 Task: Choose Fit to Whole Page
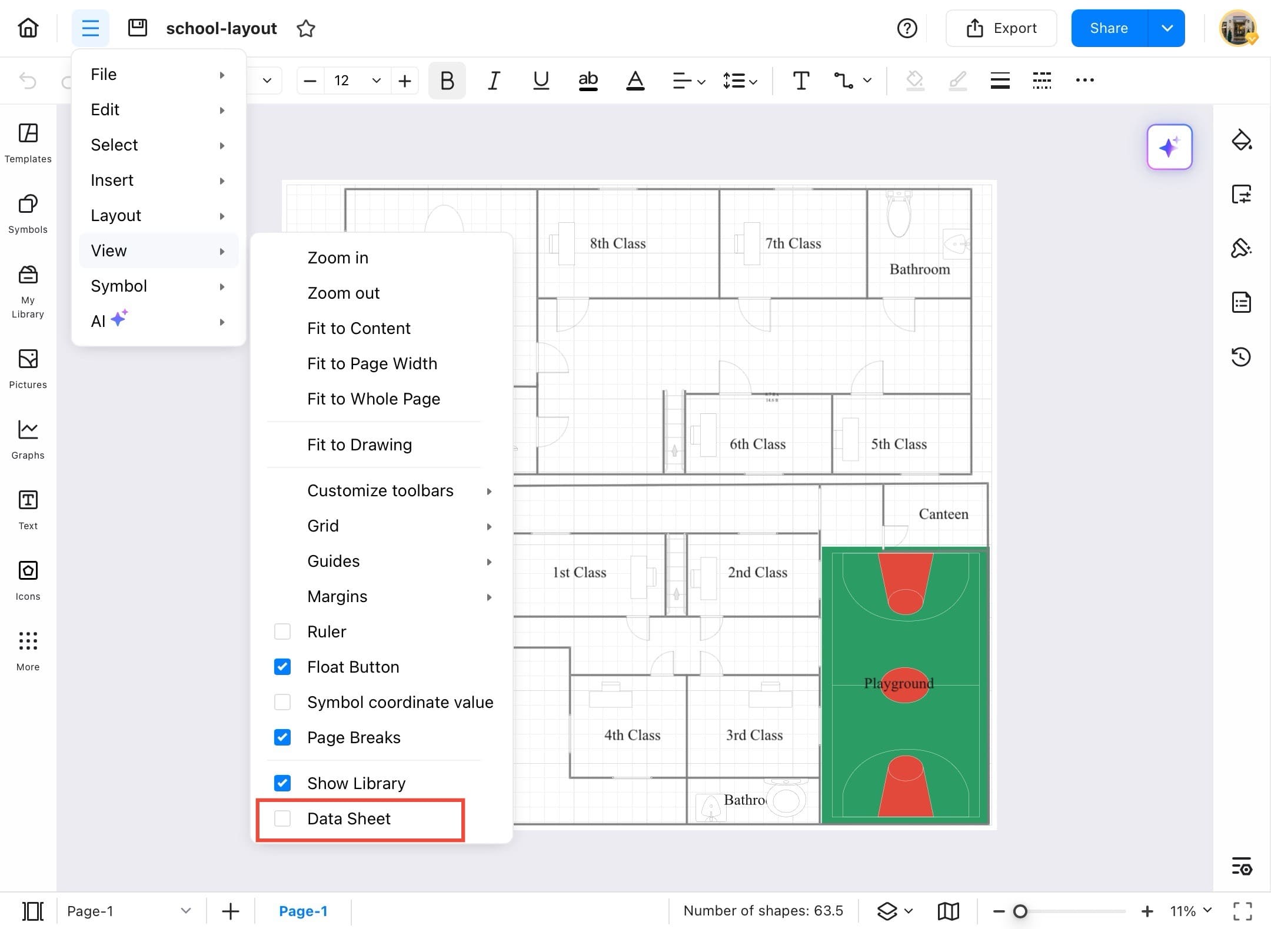click(x=374, y=399)
